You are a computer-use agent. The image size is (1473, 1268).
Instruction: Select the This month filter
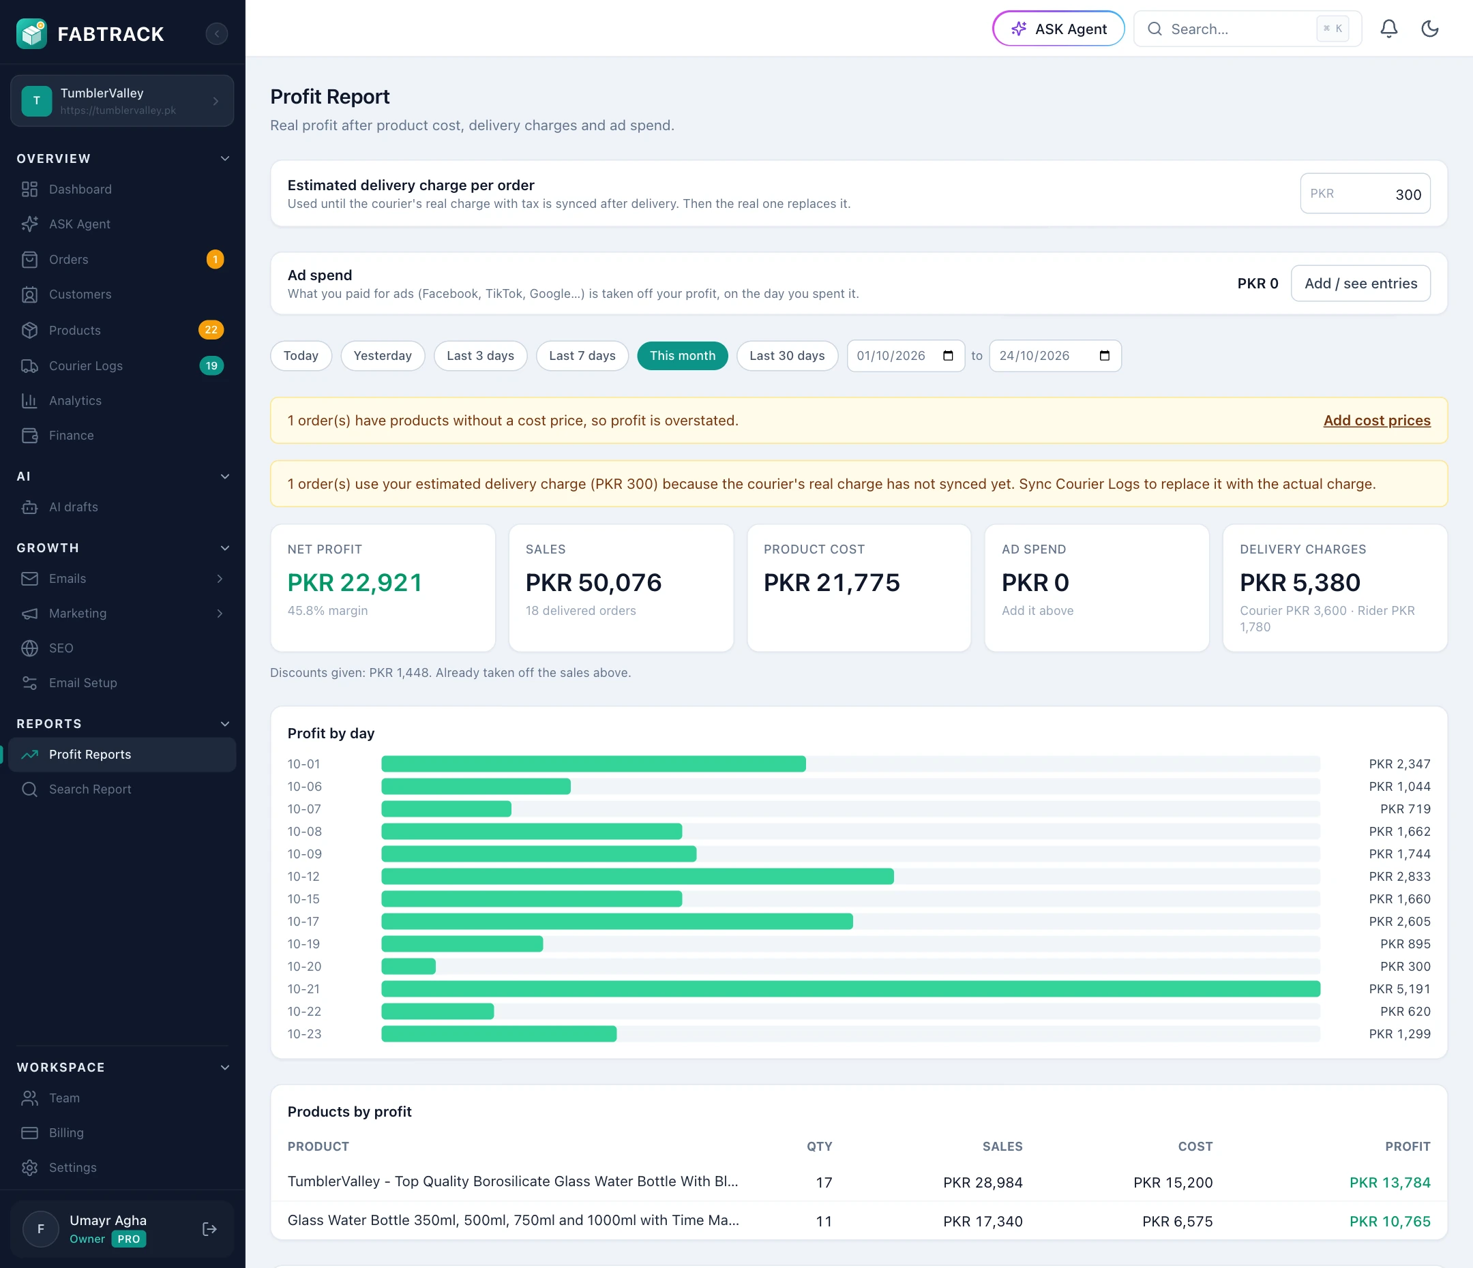(x=683, y=355)
